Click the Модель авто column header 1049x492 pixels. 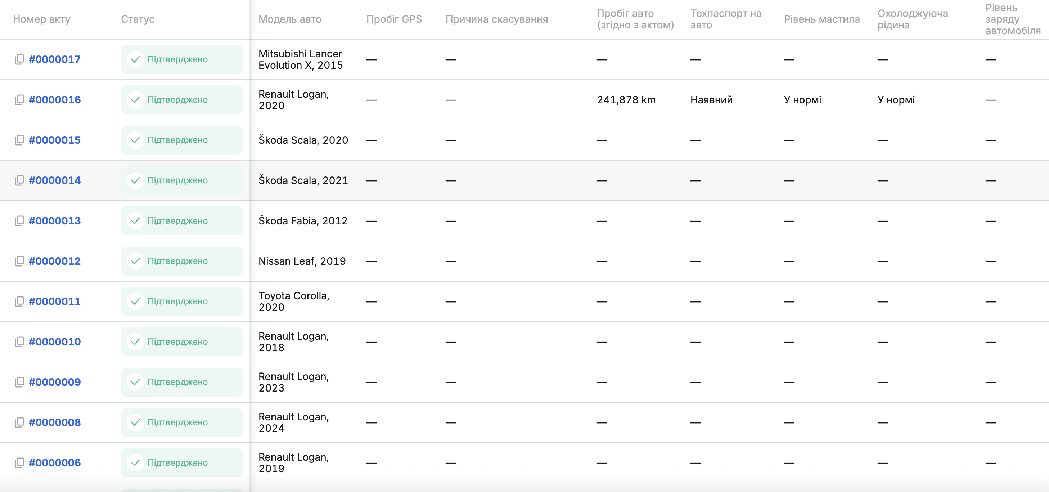click(290, 19)
